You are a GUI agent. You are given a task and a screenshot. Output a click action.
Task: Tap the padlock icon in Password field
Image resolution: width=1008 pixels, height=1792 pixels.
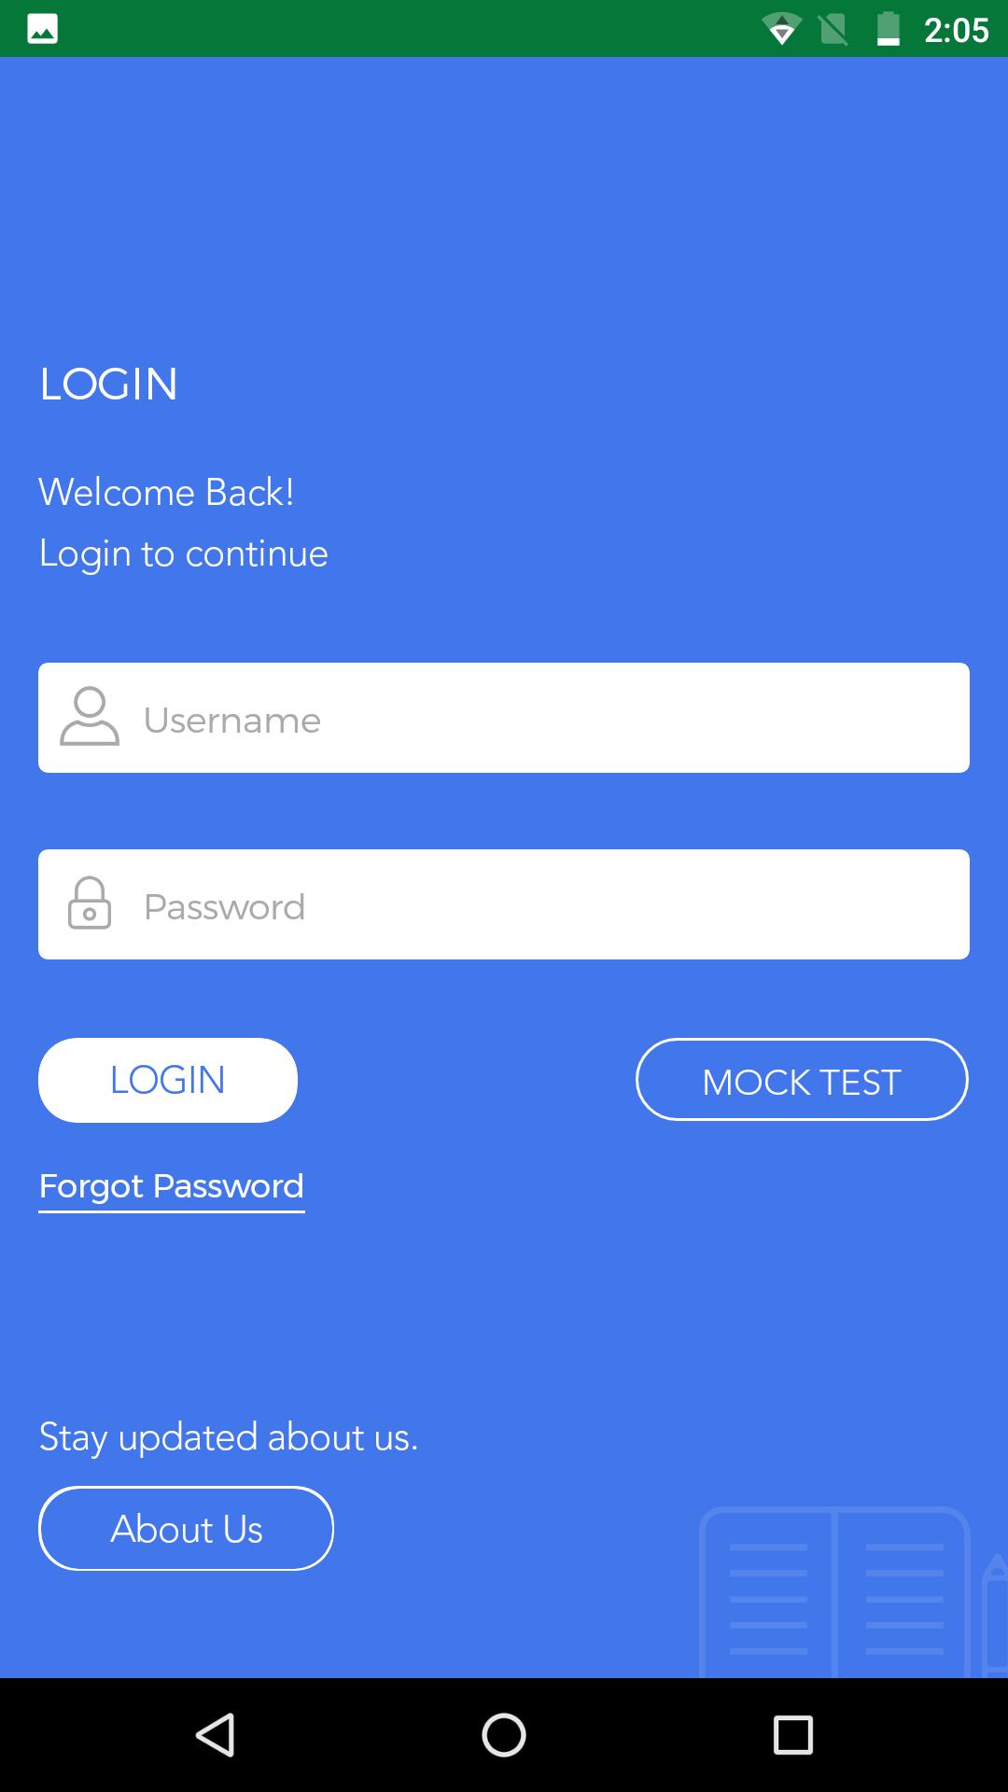pyautogui.click(x=90, y=903)
